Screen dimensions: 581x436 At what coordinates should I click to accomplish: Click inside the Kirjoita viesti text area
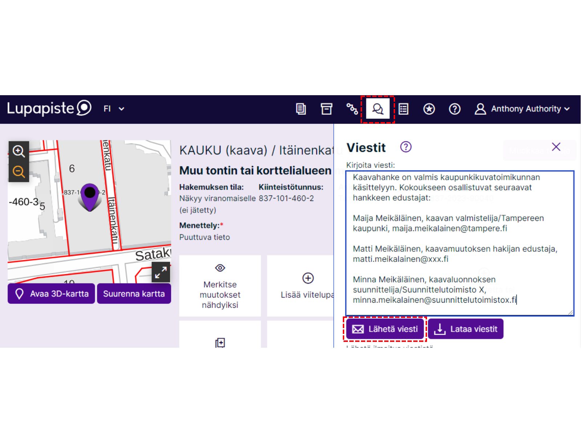(x=460, y=243)
